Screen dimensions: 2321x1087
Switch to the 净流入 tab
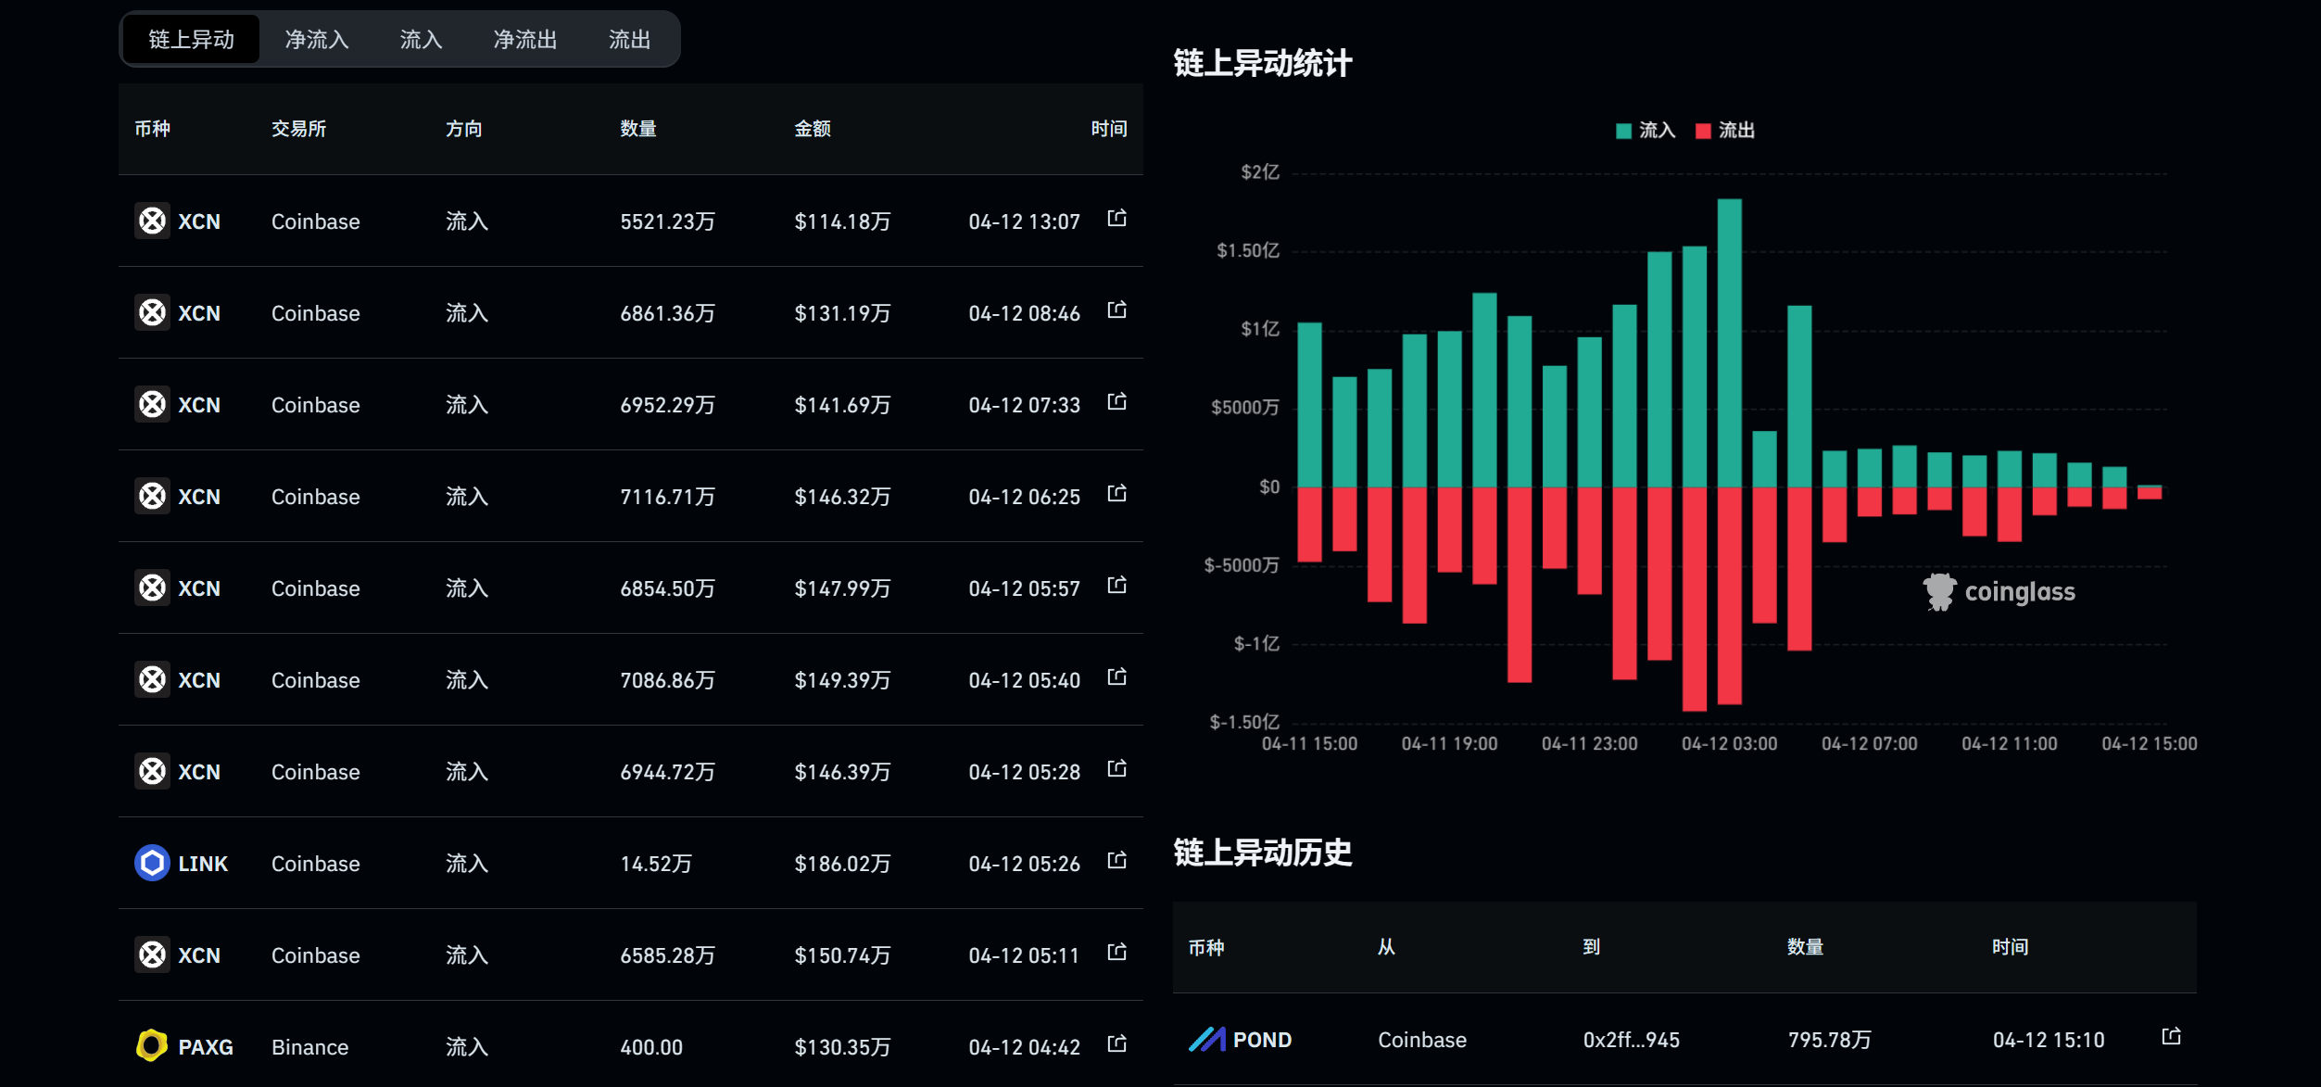(316, 40)
